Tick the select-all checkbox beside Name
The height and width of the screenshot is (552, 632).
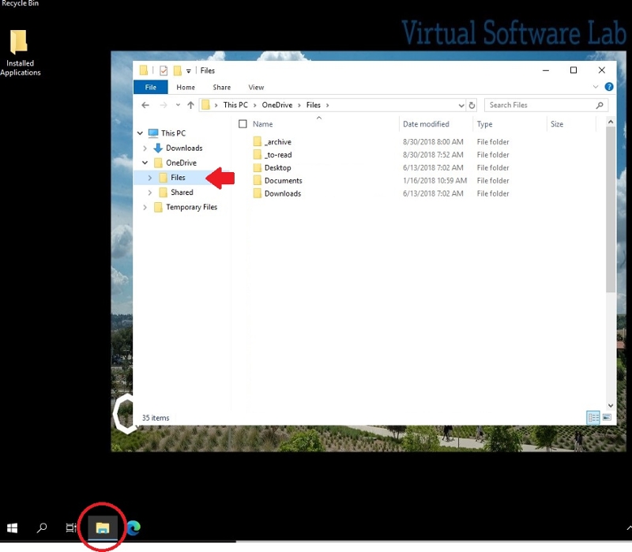click(x=243, y=124)
